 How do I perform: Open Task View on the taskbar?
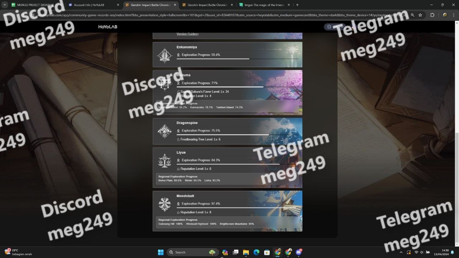(235, 252)
